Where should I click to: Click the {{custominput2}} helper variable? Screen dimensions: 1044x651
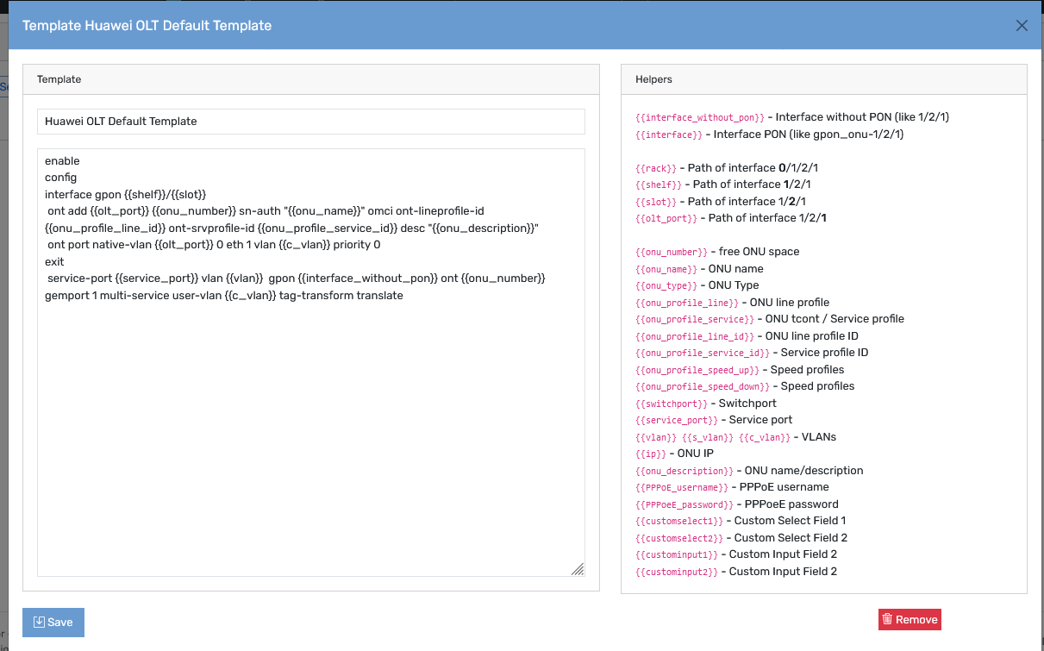tap(677, 572)
